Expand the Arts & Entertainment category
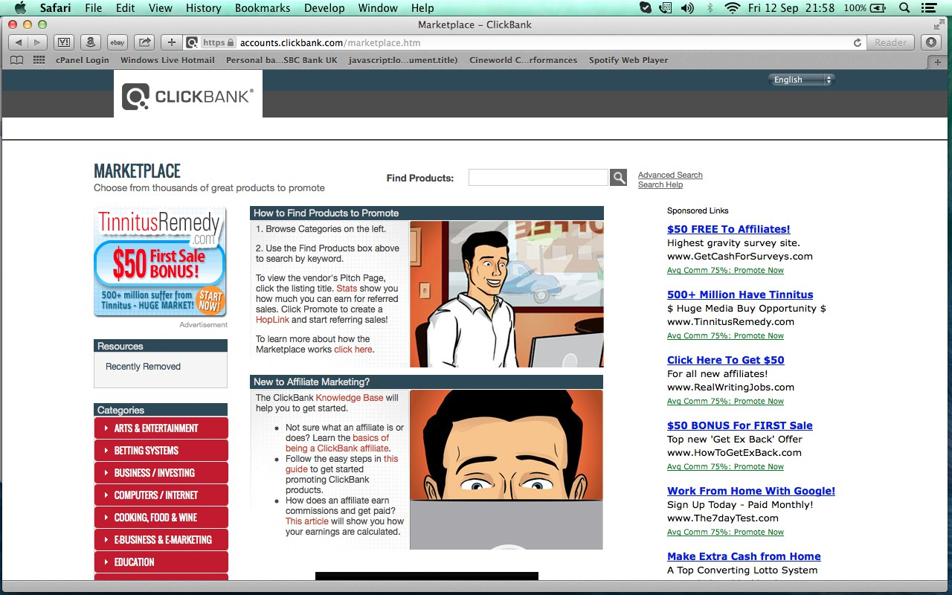This screenshot has height=595, width=952. [161, 428]
